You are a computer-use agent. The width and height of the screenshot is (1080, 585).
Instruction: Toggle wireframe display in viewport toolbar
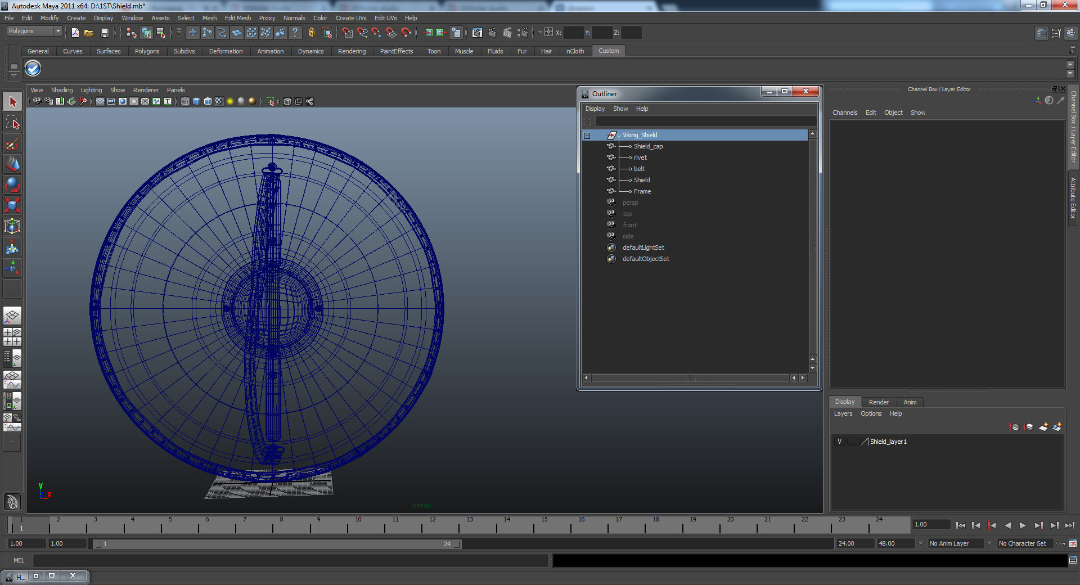click(x=185, y=101)
